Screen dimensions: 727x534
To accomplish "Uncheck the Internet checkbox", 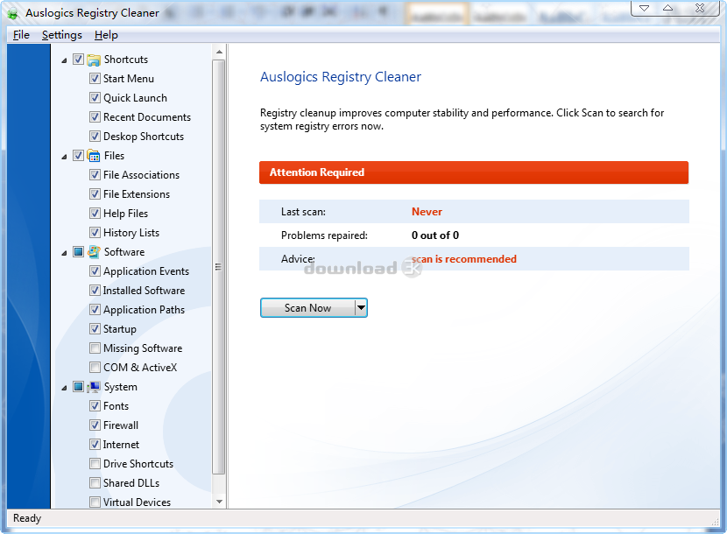I will [95, 445].
